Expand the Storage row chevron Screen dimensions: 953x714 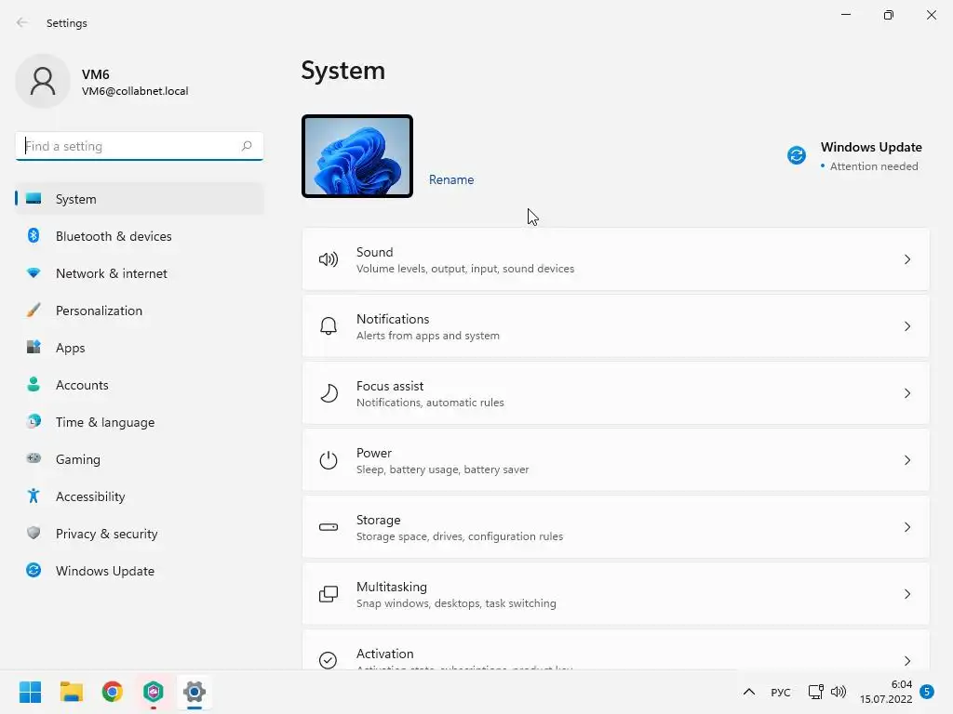pyautogui.click(x=906, y=527)
